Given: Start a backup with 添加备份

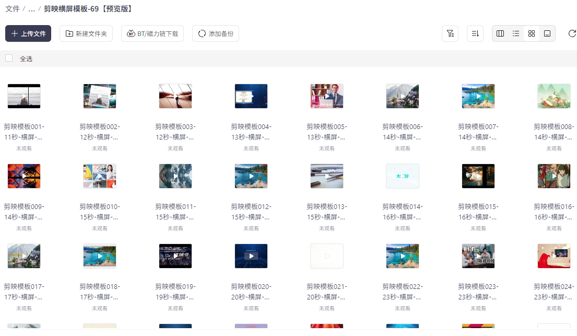Looking at the screenshot, I should 215,33.
